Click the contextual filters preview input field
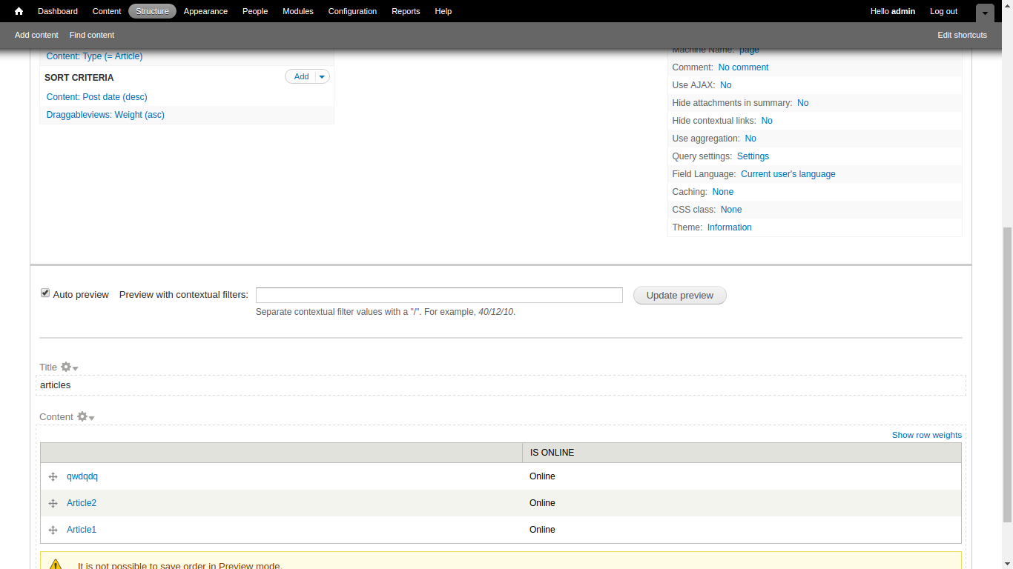 pyautogui.click(x=439, y=295)
